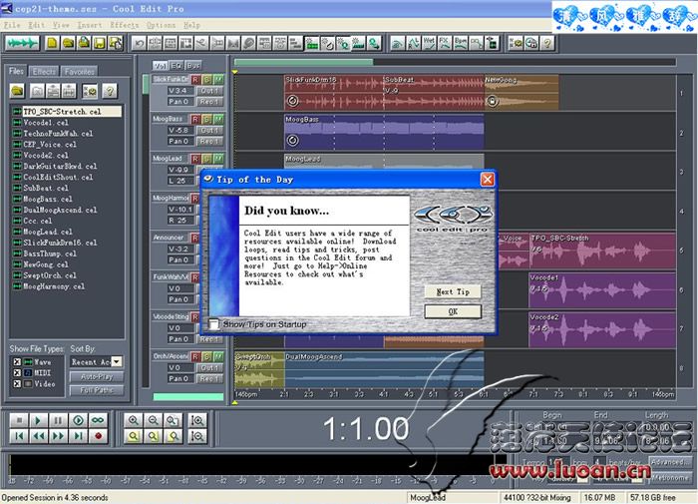Zoom out full both axes icon
698x504 pixels.
click(x=173, y=420)
